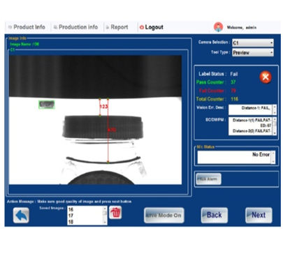
Task: Open the Camera Selection C1 dropdown
Action: [x=253, y=43]
